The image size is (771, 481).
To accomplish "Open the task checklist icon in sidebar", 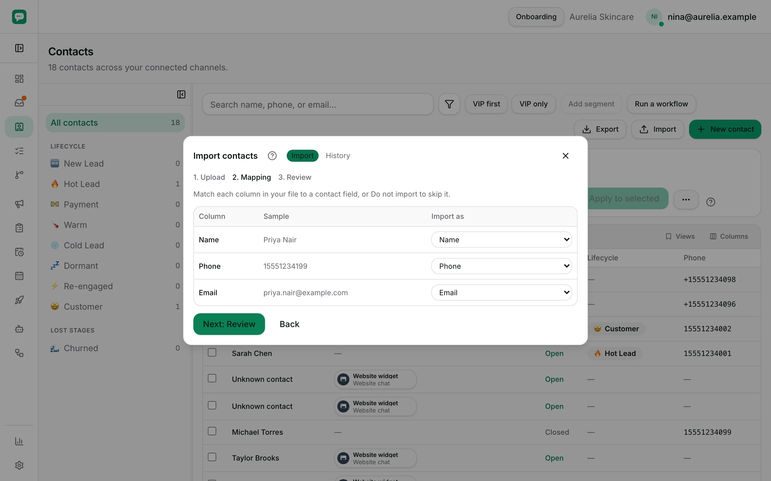I will [19, 151].
